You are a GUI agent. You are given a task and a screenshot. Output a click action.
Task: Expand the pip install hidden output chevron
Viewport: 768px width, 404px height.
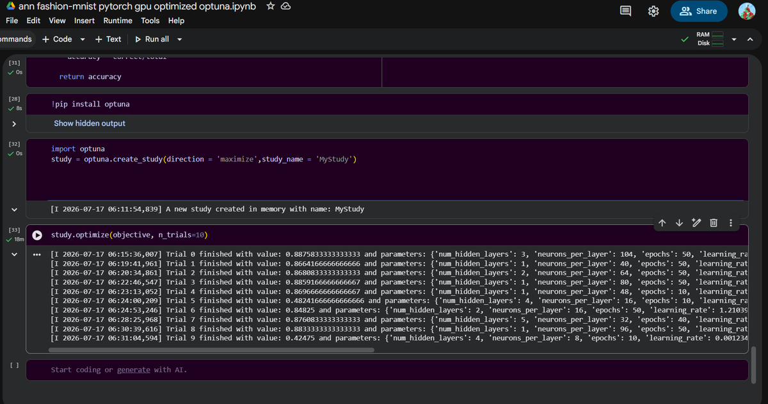(x=13, y=124)
